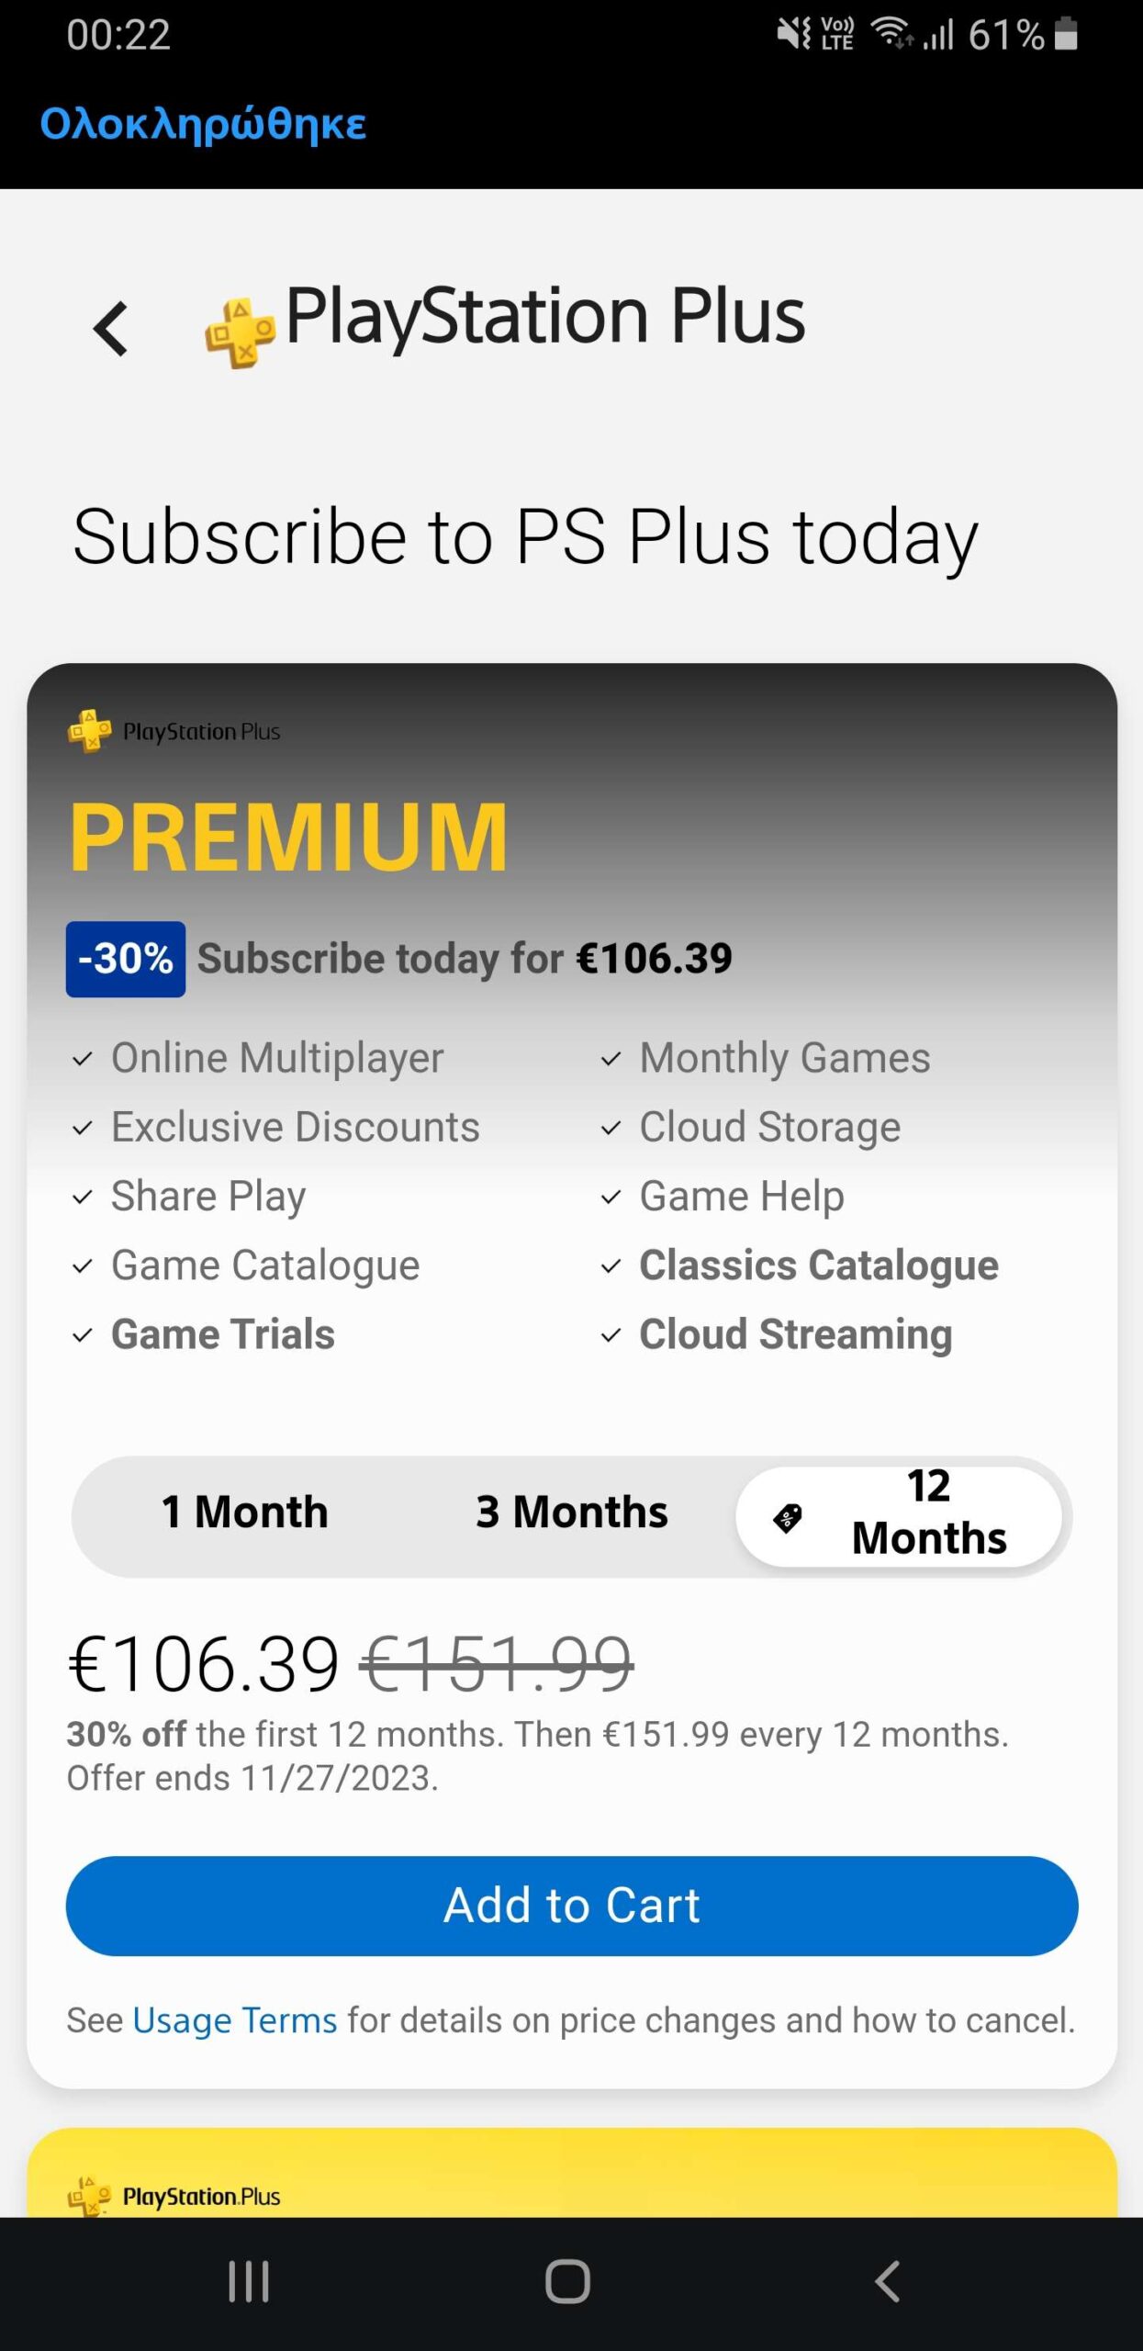The height and width of the screenshot is (2351, 1143).
Task: Tap the Game Trials feature item
Action: [x=222, y=1334]
